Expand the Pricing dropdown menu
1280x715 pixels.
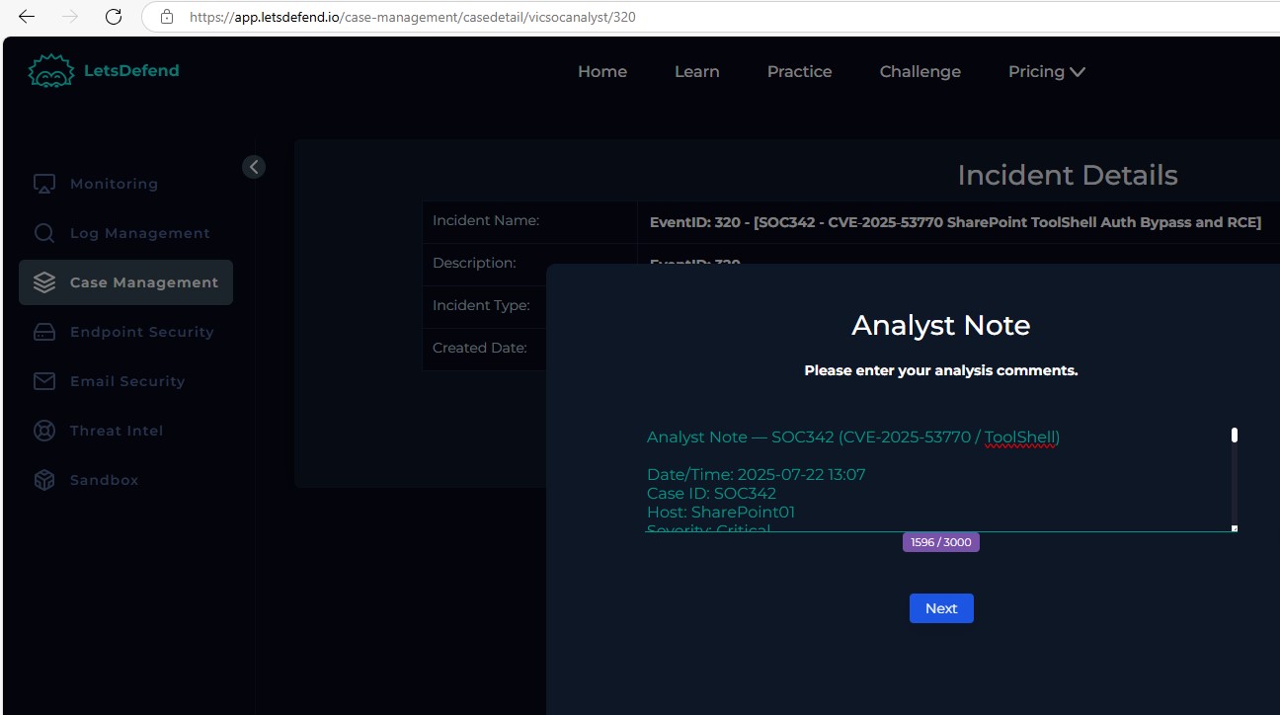pyautogui.click(x=1047, y=71)
